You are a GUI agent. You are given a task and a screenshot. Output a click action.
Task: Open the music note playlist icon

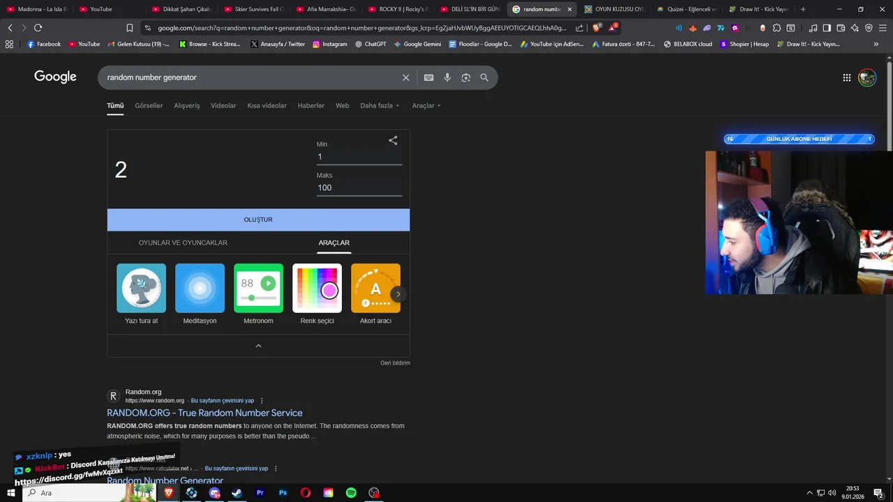813,28
